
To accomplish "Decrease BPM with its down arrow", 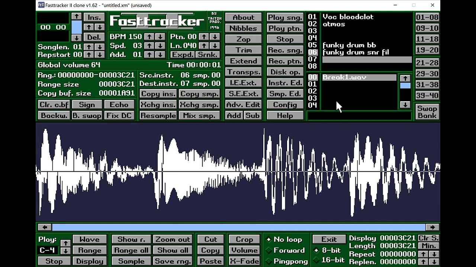I will (x=160, y=37).
